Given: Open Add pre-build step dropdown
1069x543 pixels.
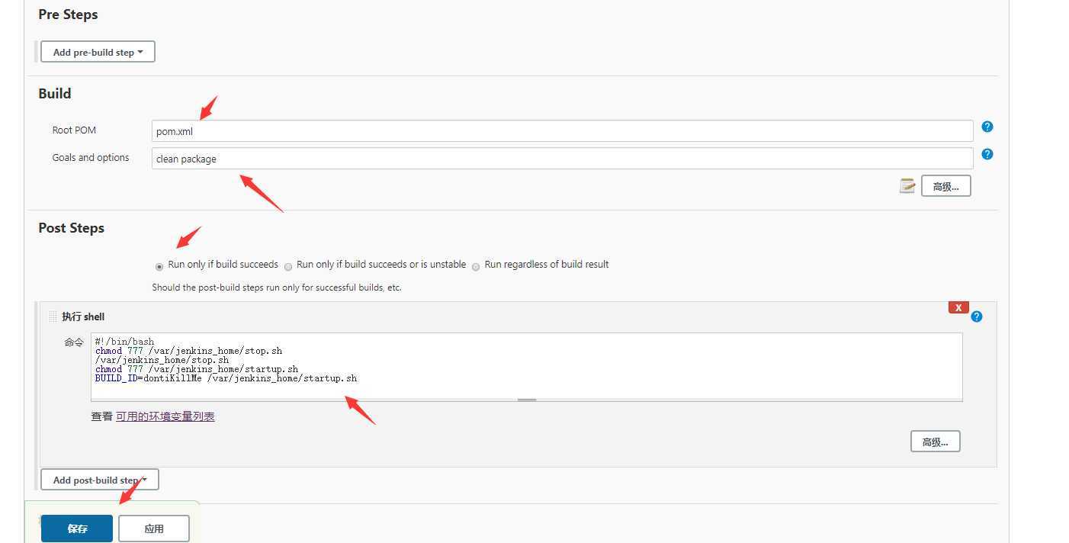Looking at the screenshot, I should pyautogui.click(x=98, y=52).
